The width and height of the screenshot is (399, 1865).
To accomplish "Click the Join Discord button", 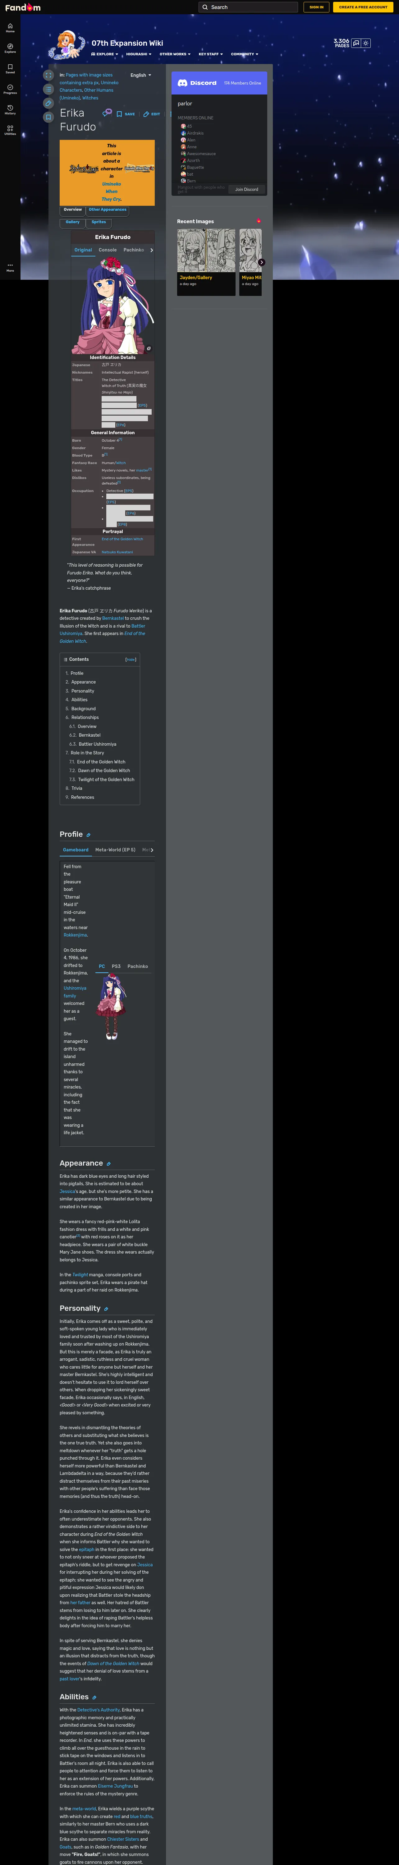I will [246, 190].
